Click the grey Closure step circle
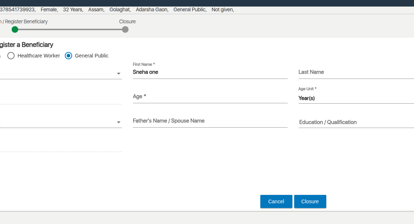This screenshot has width=414, height=224. tap(125, 29)
